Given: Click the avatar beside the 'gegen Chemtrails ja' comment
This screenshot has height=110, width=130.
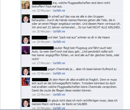Looking at the screenshot, I should coord(26,71).
